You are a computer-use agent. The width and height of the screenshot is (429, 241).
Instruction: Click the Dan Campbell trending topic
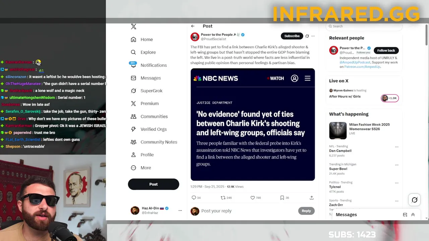coord(340,151)
